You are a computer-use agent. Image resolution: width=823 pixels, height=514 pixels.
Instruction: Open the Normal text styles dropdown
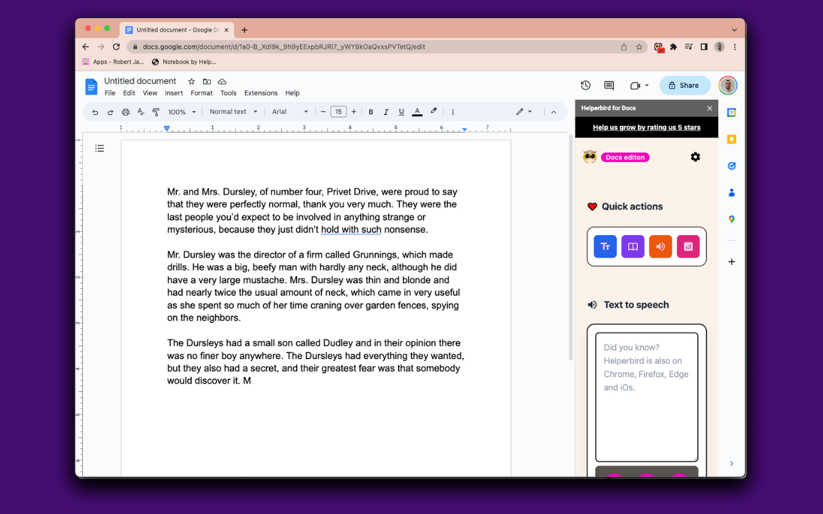(x=233, y=112)
